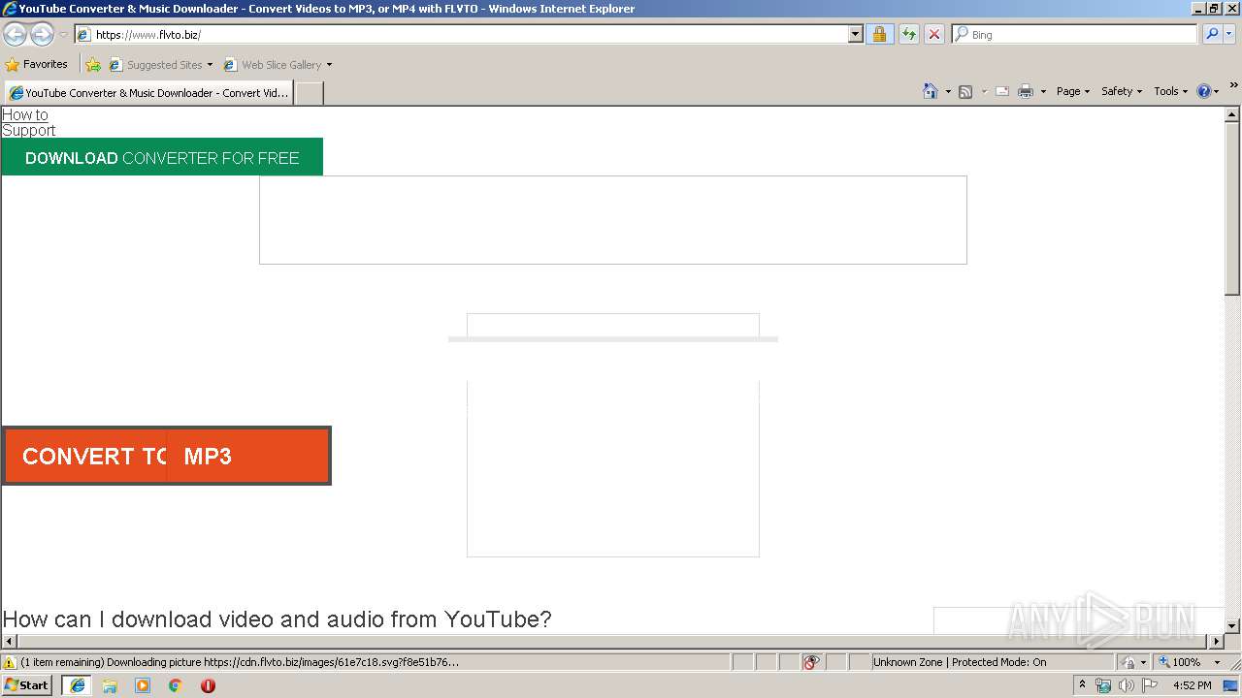Expand the zoom level dropdown arrow
Screen dimensions: 1242x698
pos(1217,662)
